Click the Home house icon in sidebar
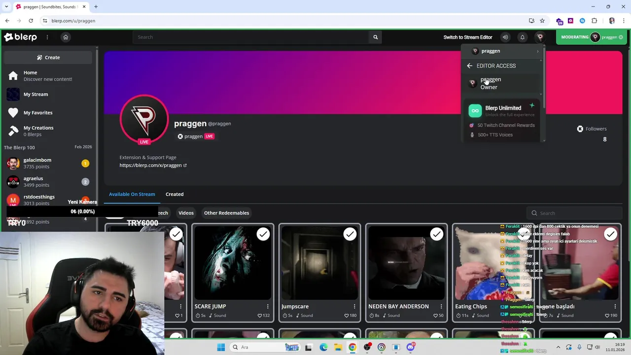The image size is (631, 355). (13, 75)
